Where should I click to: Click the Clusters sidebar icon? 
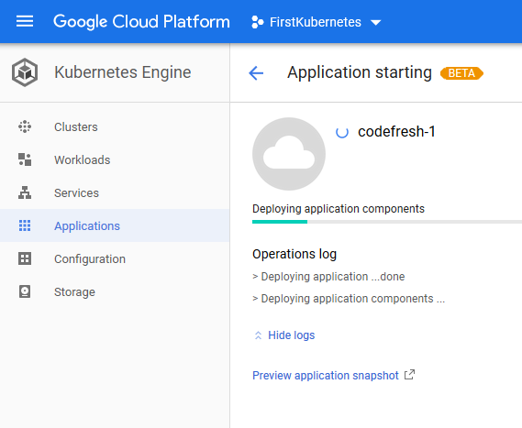pyautogui.click(x=25, y=126)
